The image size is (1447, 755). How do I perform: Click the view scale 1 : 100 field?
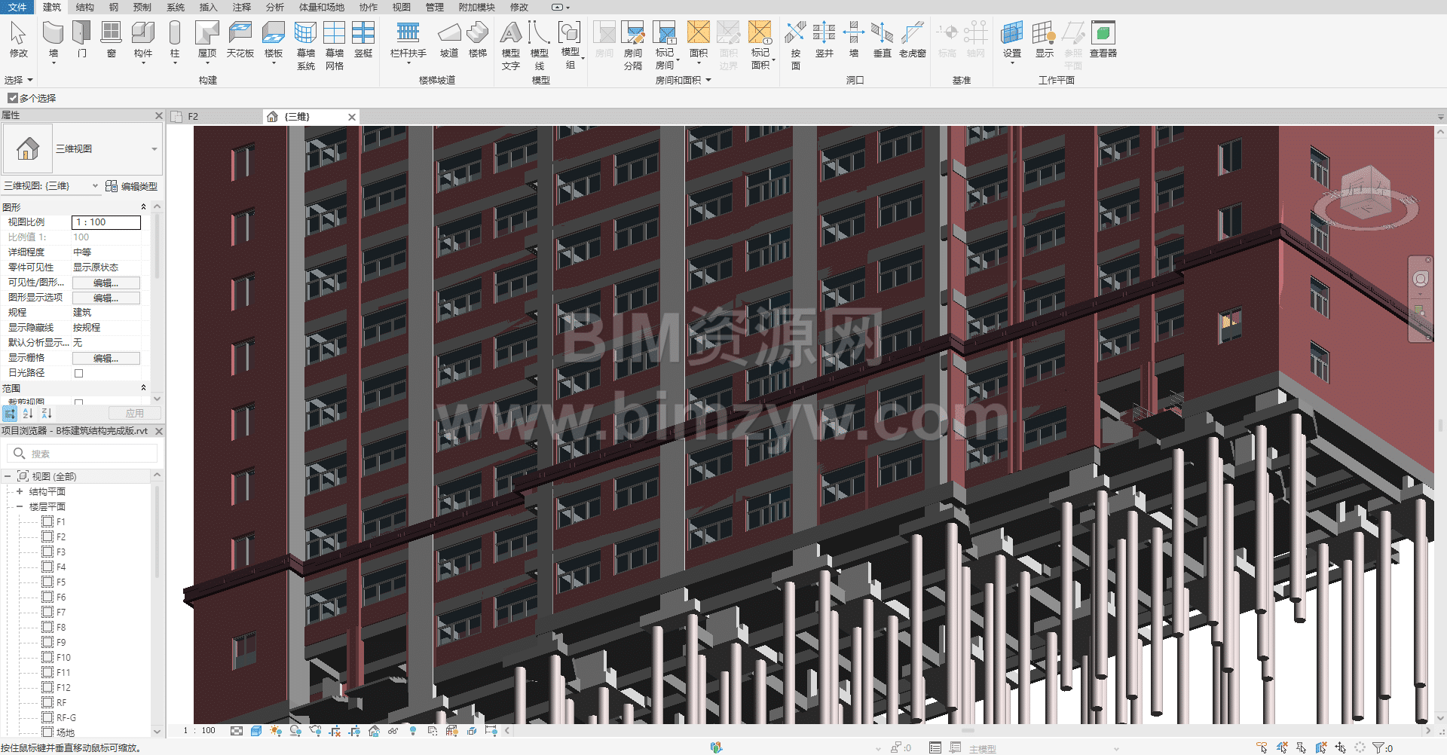pyautogui.click(x=106, y=222)
